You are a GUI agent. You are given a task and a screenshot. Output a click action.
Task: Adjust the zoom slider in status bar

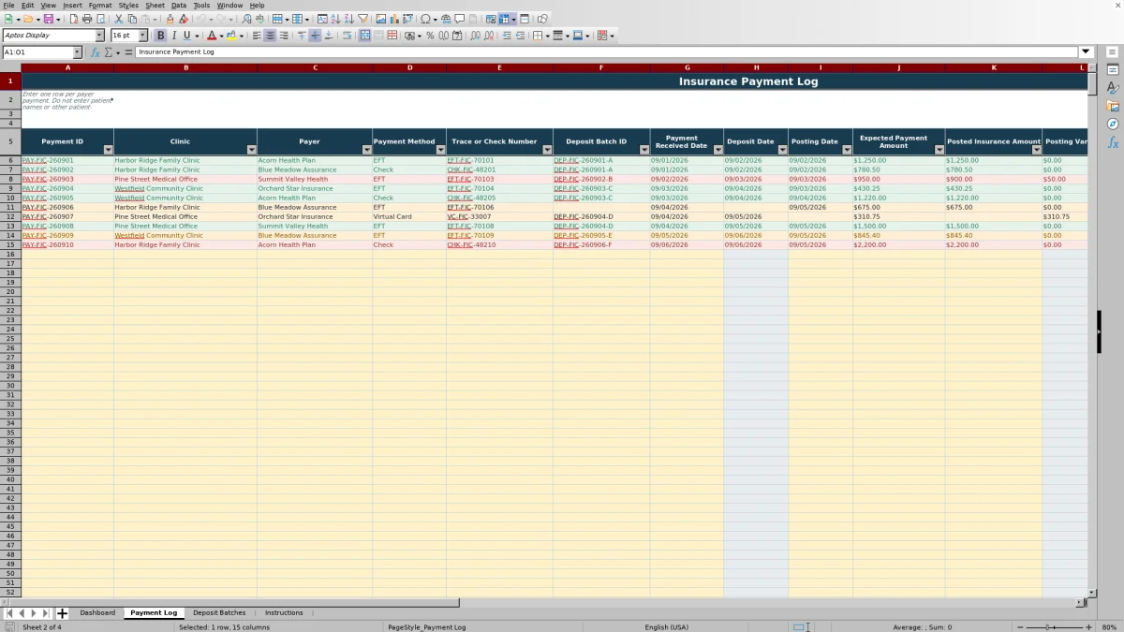[1055, 627]
